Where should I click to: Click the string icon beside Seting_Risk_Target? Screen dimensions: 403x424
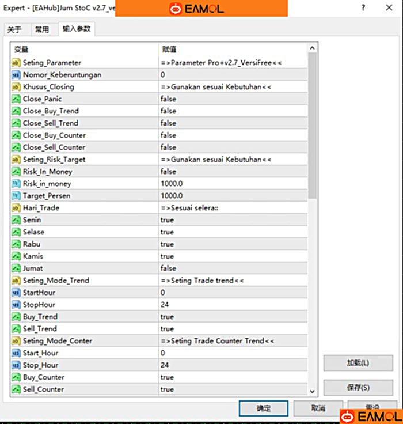pyautogui.click(x=16, y=160)
